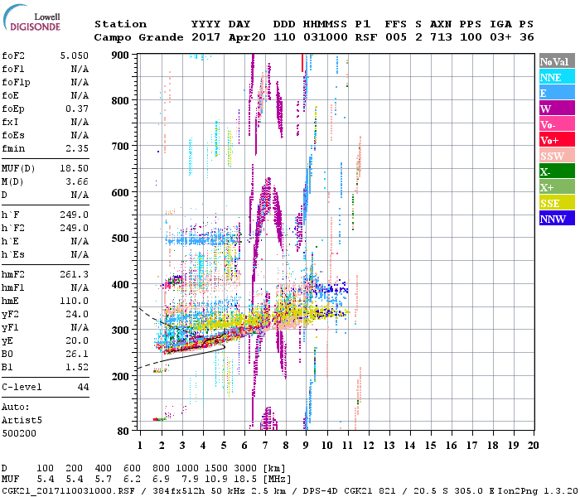Select the NNW blue legend swatch
This screenshot has height=497, width=580.
click(x=557, y=218)
